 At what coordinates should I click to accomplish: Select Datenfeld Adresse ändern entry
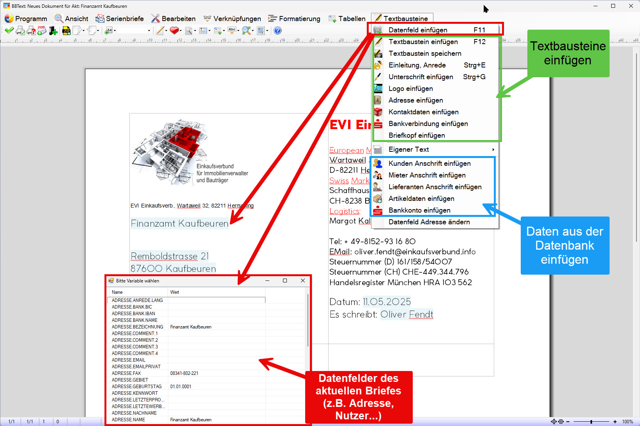coord(435,222)
